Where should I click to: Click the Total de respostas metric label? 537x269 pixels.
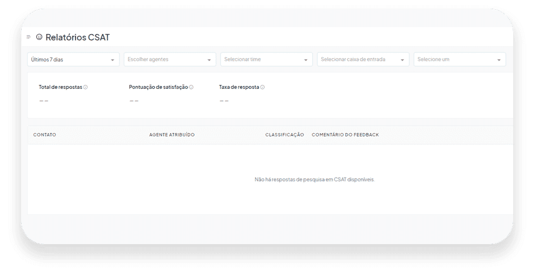61,87
